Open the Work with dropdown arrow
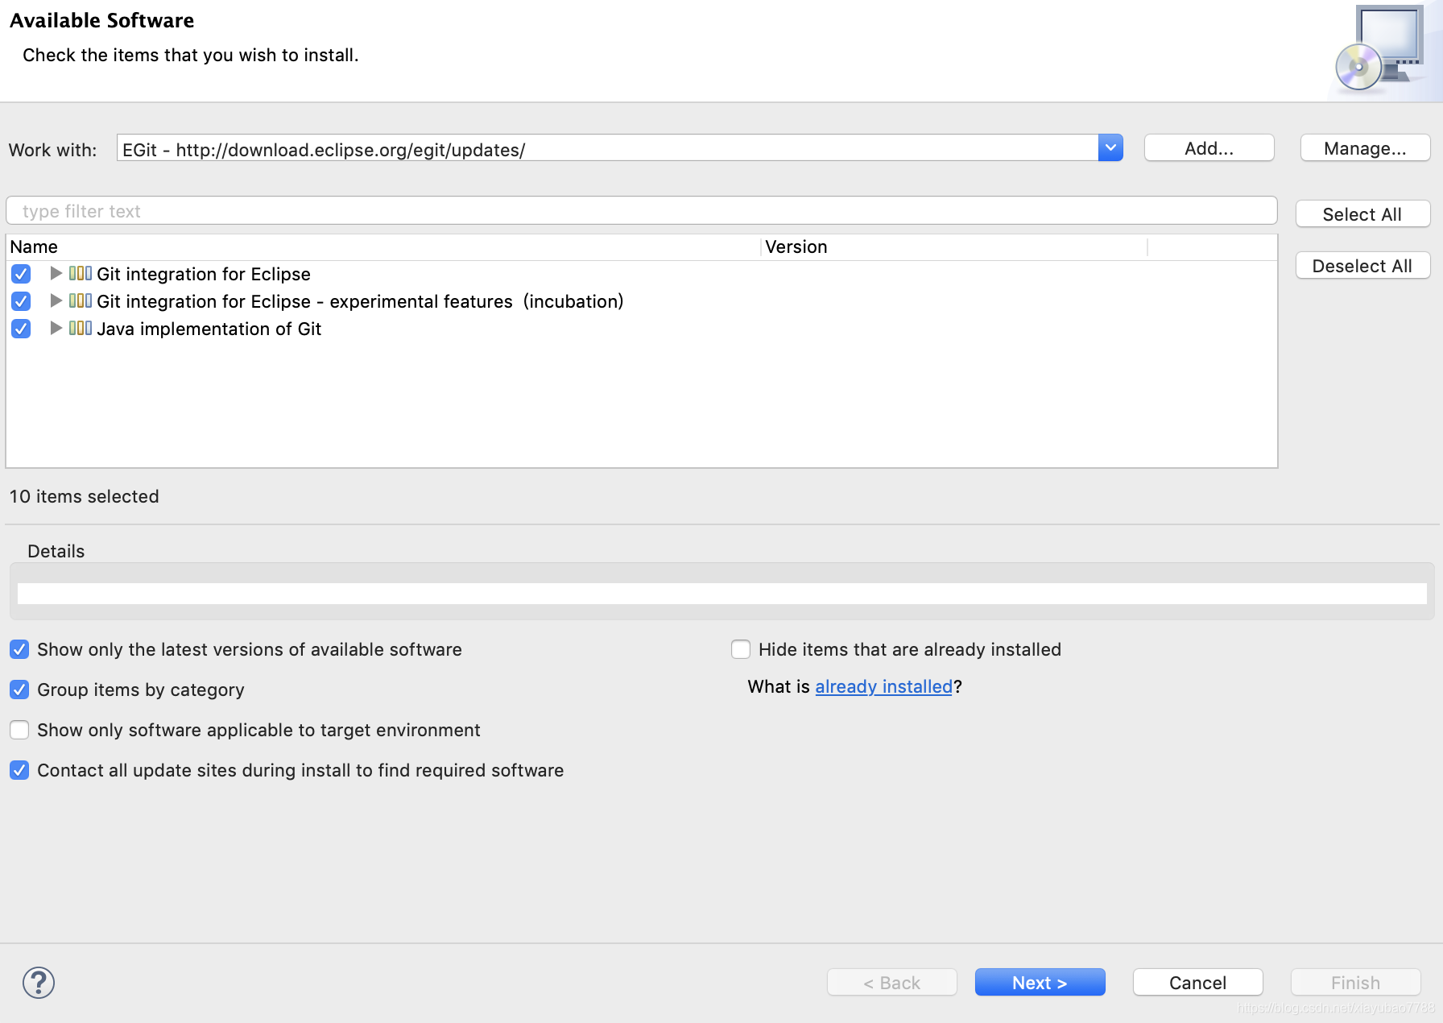This screenshot has width=1443, height=1023. (1110, 148)
